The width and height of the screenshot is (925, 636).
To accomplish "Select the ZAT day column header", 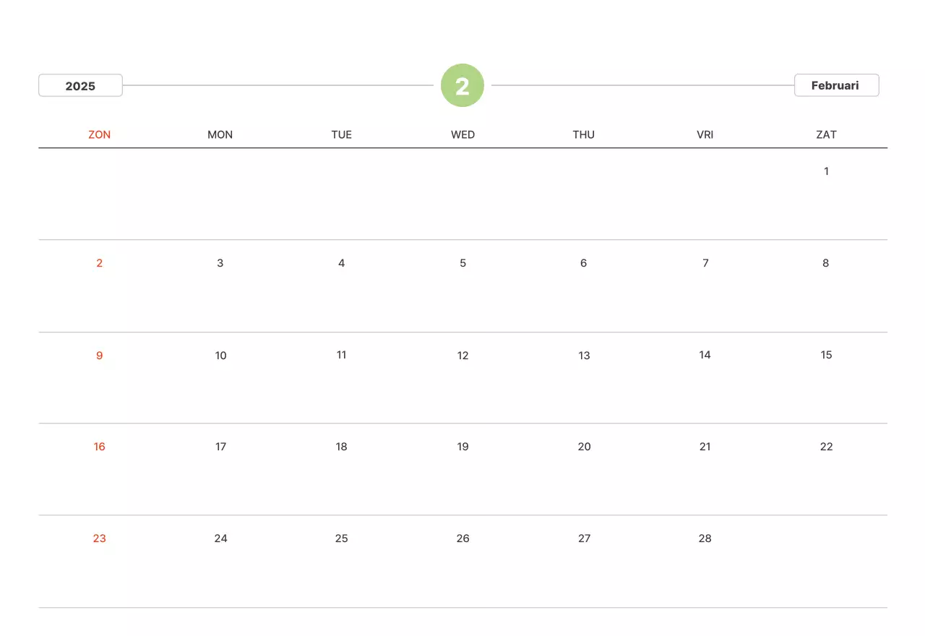I will click(826, 134).
